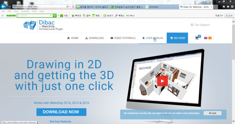
Task: Switch language with the UK flag
Action: pyautogui.click(x=206, y=38)
